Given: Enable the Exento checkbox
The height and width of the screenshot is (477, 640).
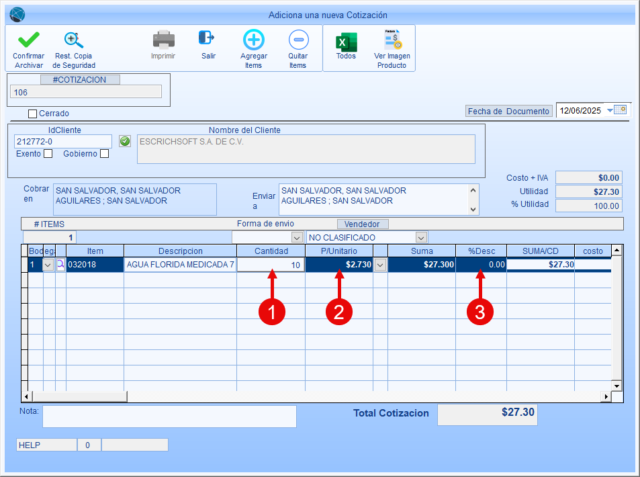Looking at the screenshot, I should point(48,154).
